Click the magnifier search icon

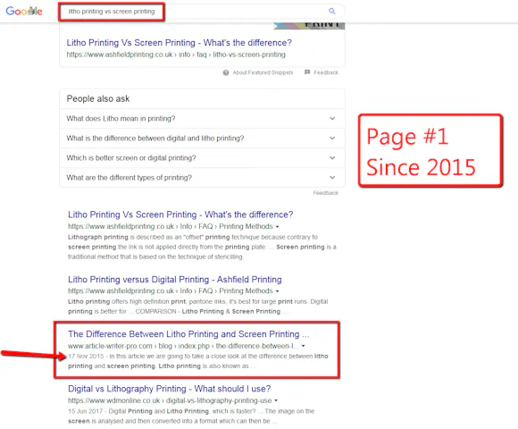click(332, 12)
